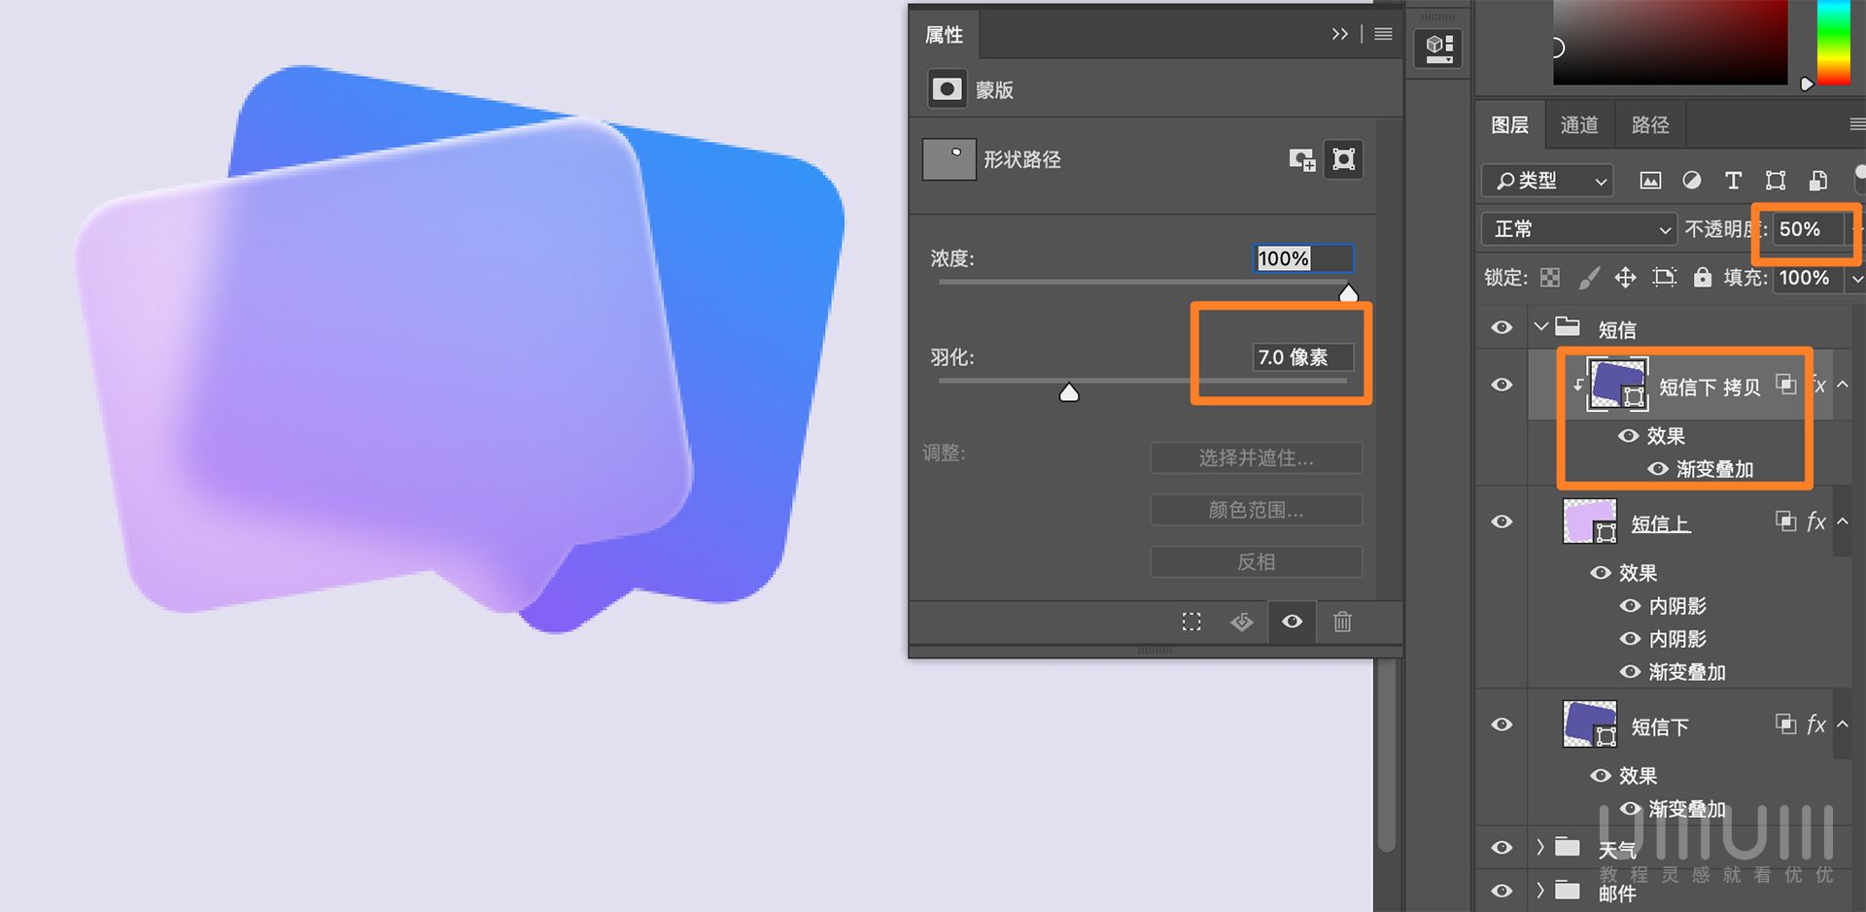This screenshot has height=912, width=1866.
Task: Click the adjustment layers filter icon
Action: (x=1691, y=181)
